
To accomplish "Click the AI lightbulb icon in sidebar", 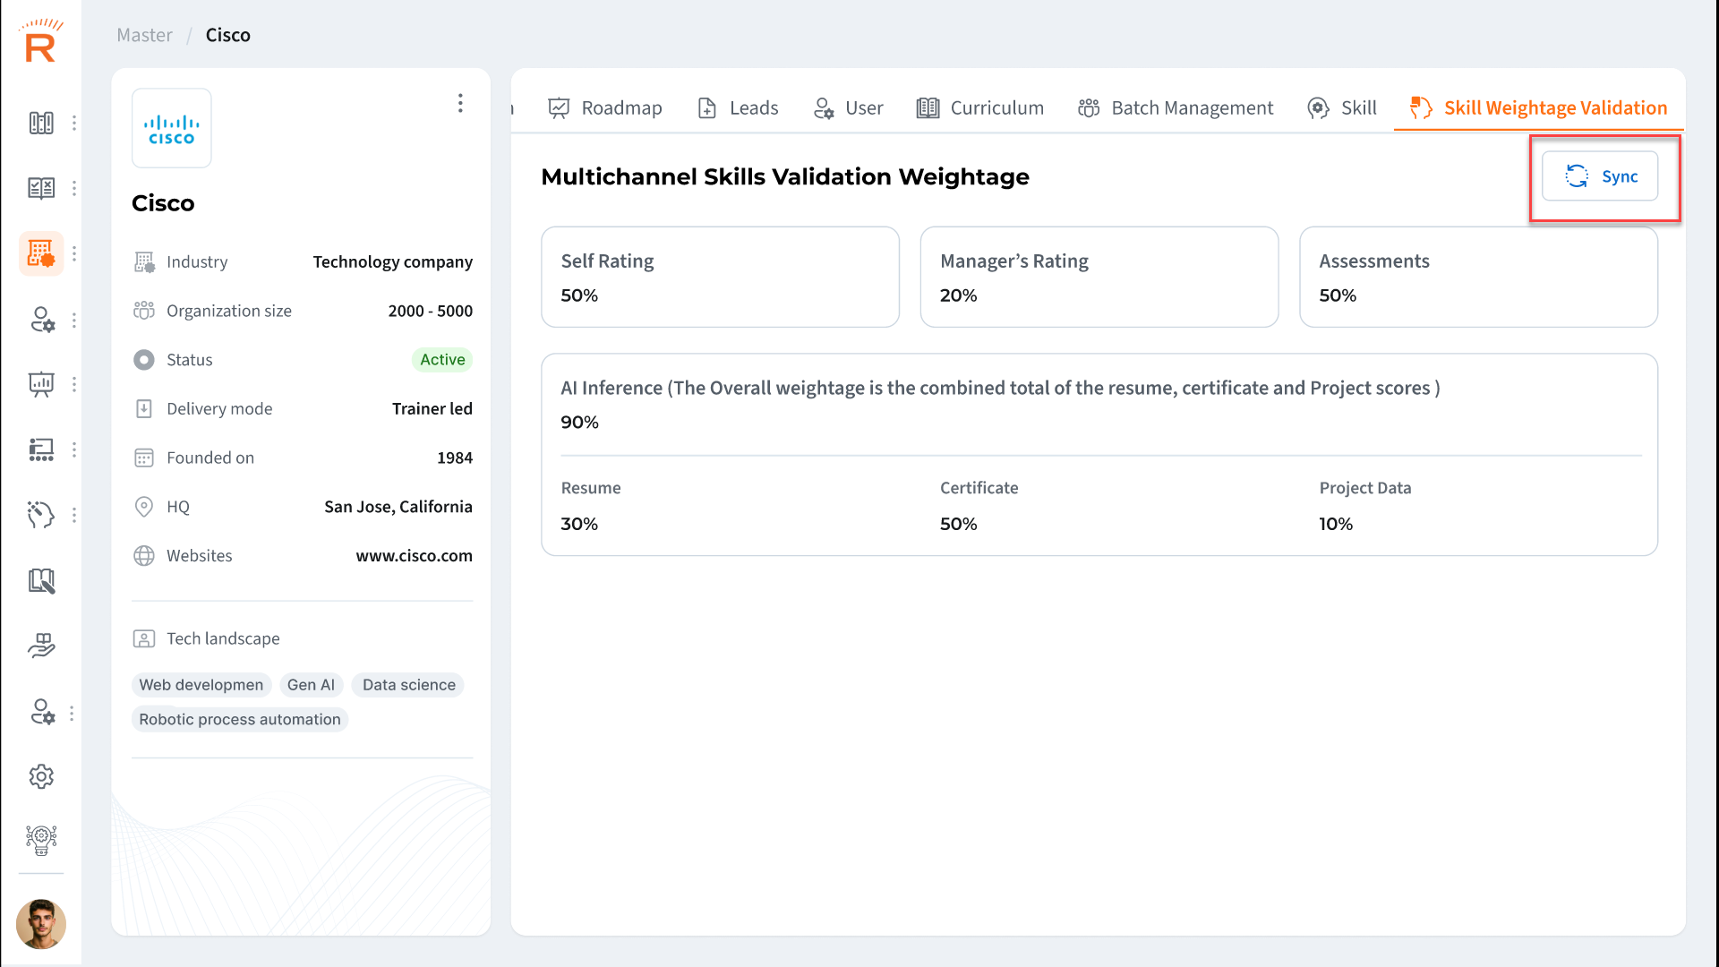I will (x=41, y=840).
